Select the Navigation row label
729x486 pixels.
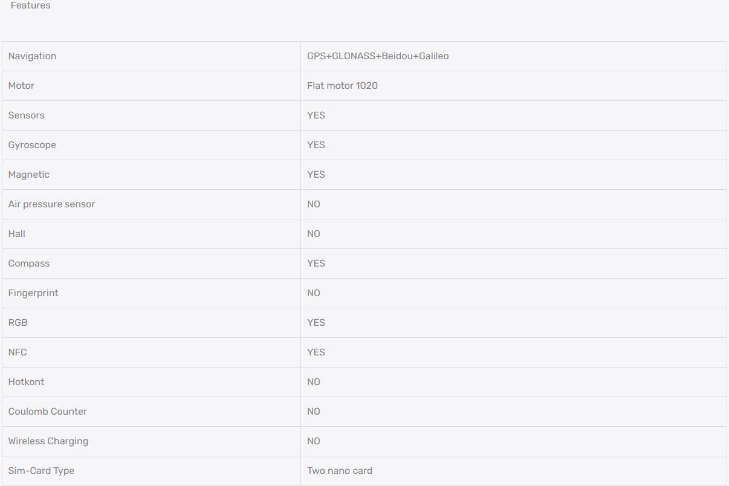pos(32,56)
